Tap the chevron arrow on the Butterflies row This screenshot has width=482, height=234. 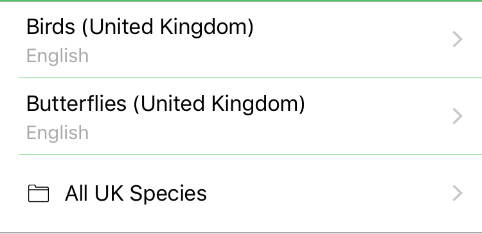tap(458, 117)
